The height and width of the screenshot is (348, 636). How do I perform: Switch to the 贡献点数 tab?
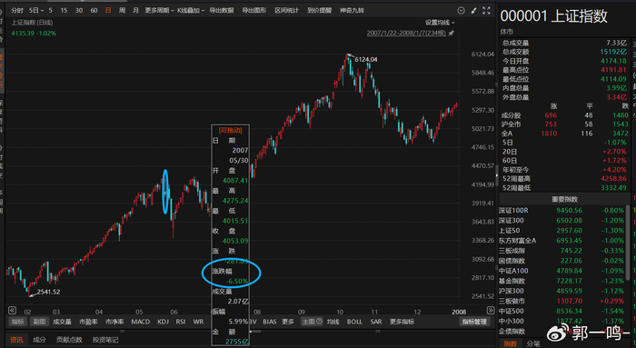point(69,340)
